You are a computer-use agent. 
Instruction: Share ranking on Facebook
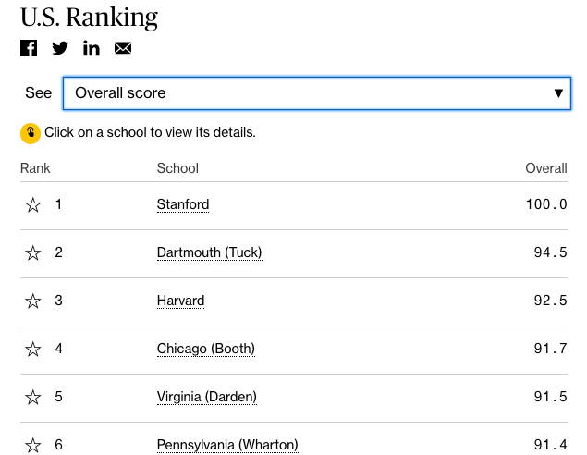(29, 48)
